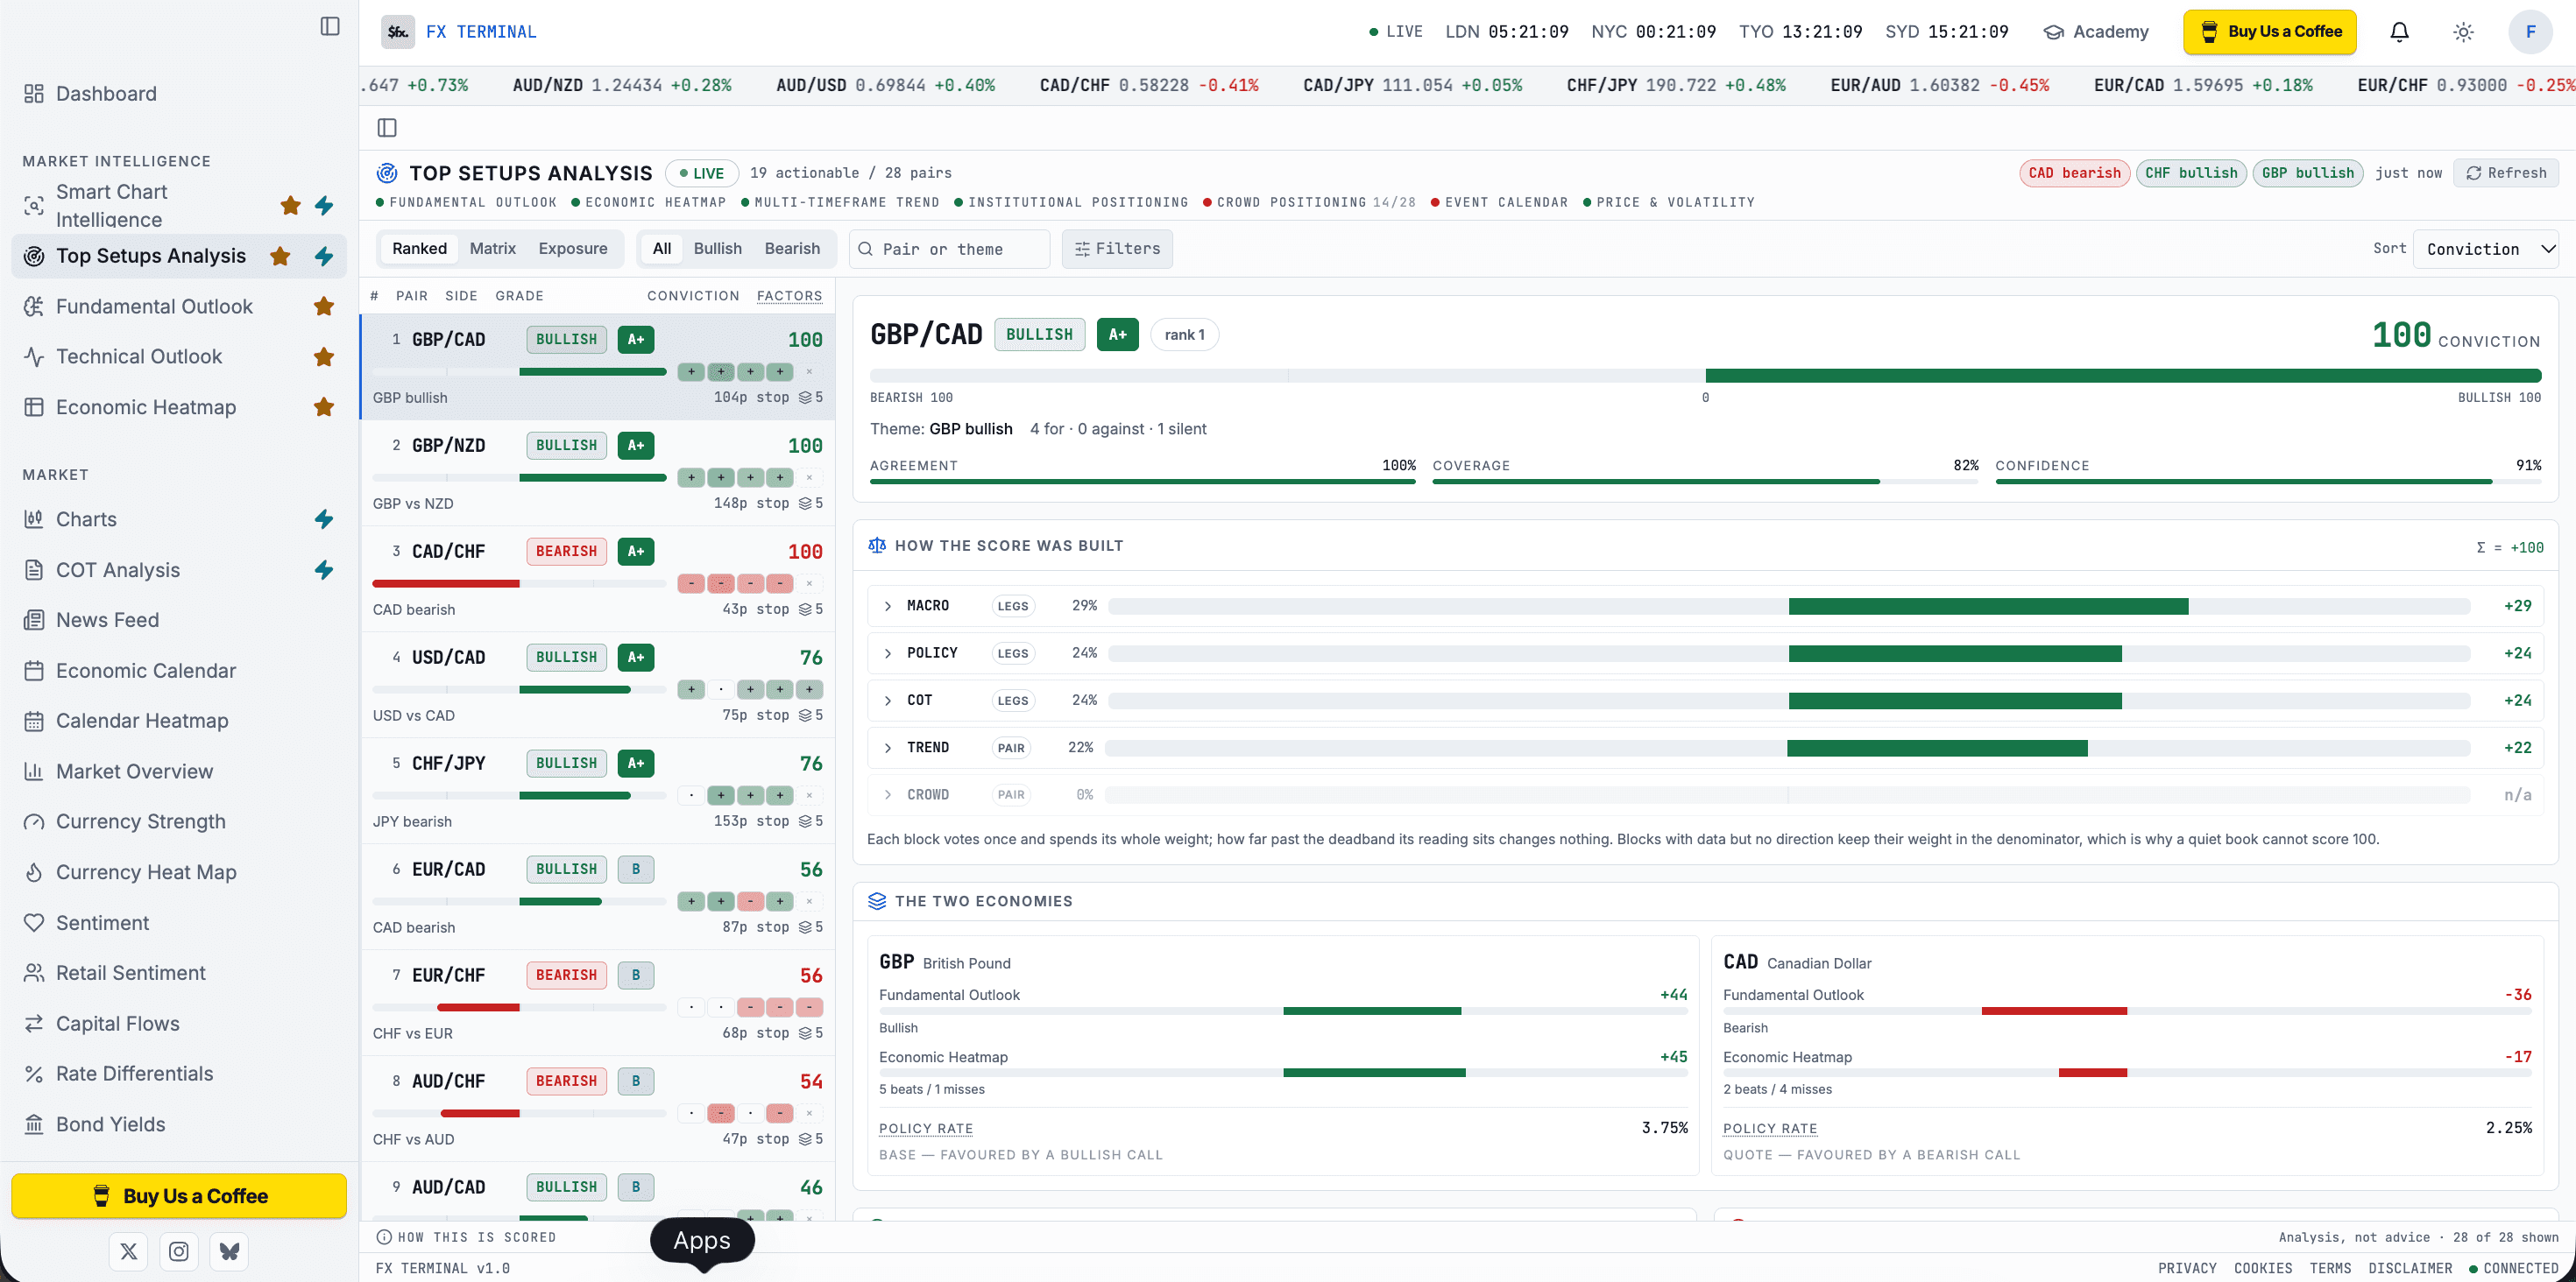The height and width of the screenshot is (1282, 2576).
Task: Select the CHF bullish theme chip
Action: (x=2191, y=173)
